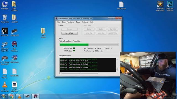Select the desktop icon right of Body Diagnostics
Image resolution: width=177 pixels, height=99 pixels.
tap(14, 59)
